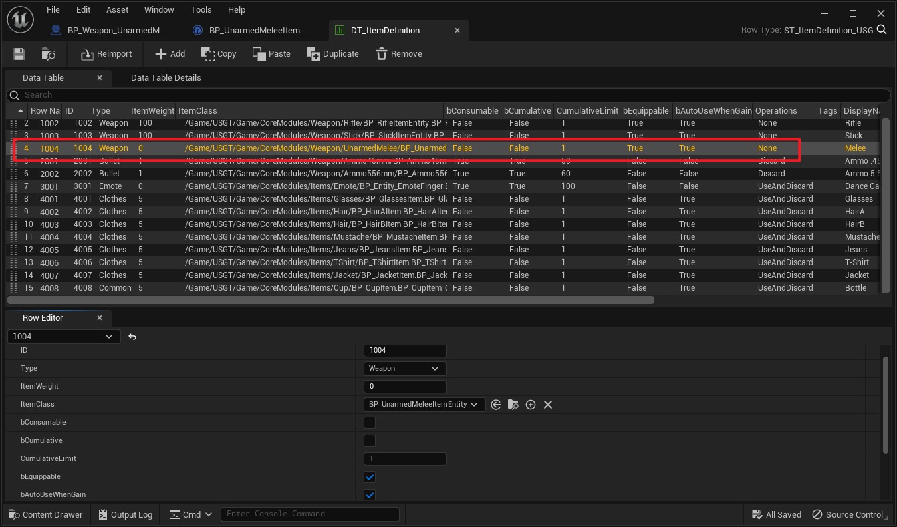Click the data table Search field
This screenshot has width=897, height=527.
pyautogui.click(x=448, y=95)
